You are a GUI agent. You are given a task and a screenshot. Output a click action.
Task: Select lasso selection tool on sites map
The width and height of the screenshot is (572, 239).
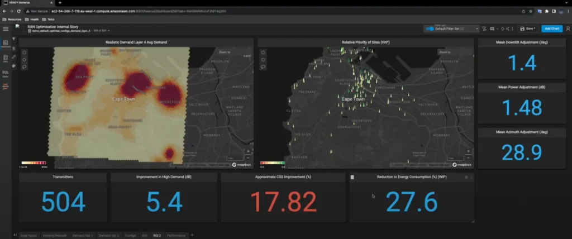point(263,67)
